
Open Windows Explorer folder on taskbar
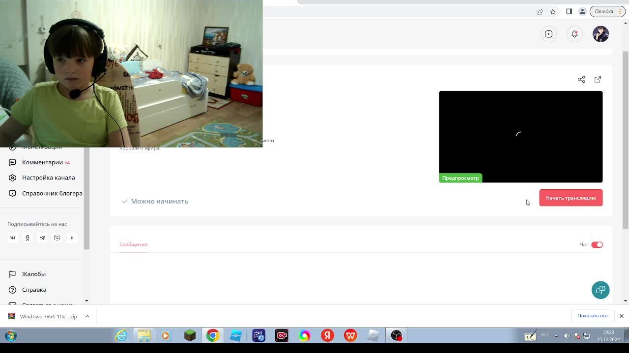coord(144,335)
